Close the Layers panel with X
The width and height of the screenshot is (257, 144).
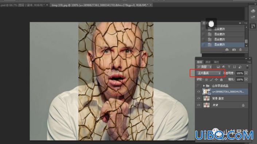click(250, 59)
